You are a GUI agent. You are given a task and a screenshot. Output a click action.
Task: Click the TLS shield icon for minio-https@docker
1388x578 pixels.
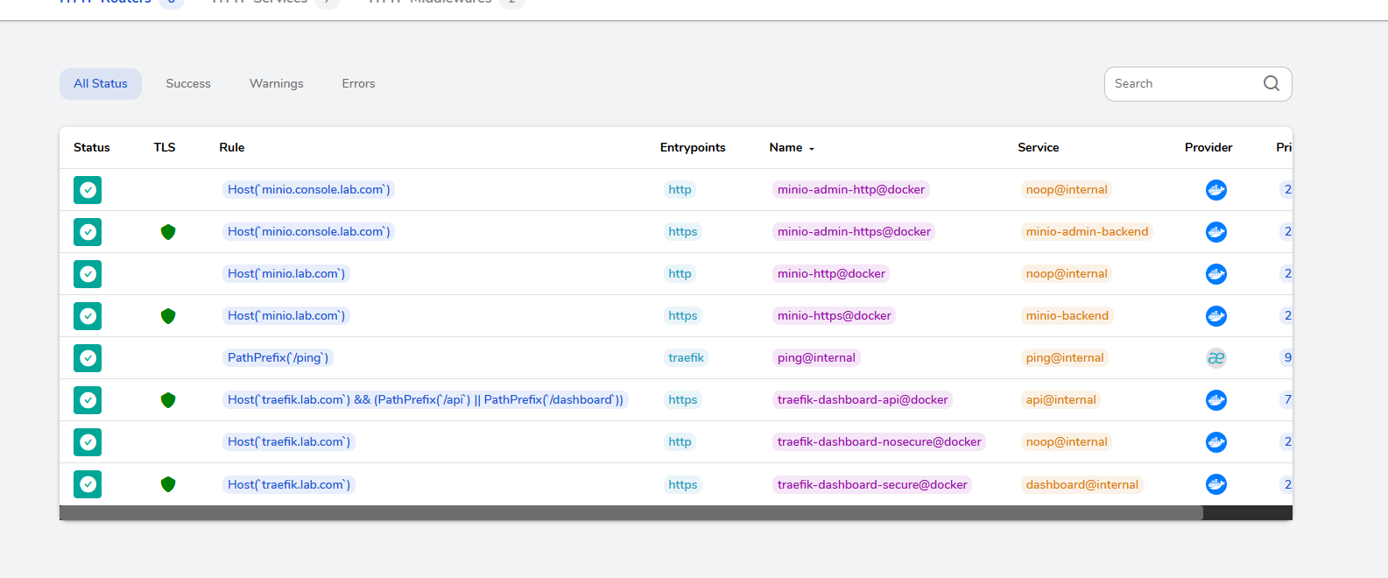point(168,316)
